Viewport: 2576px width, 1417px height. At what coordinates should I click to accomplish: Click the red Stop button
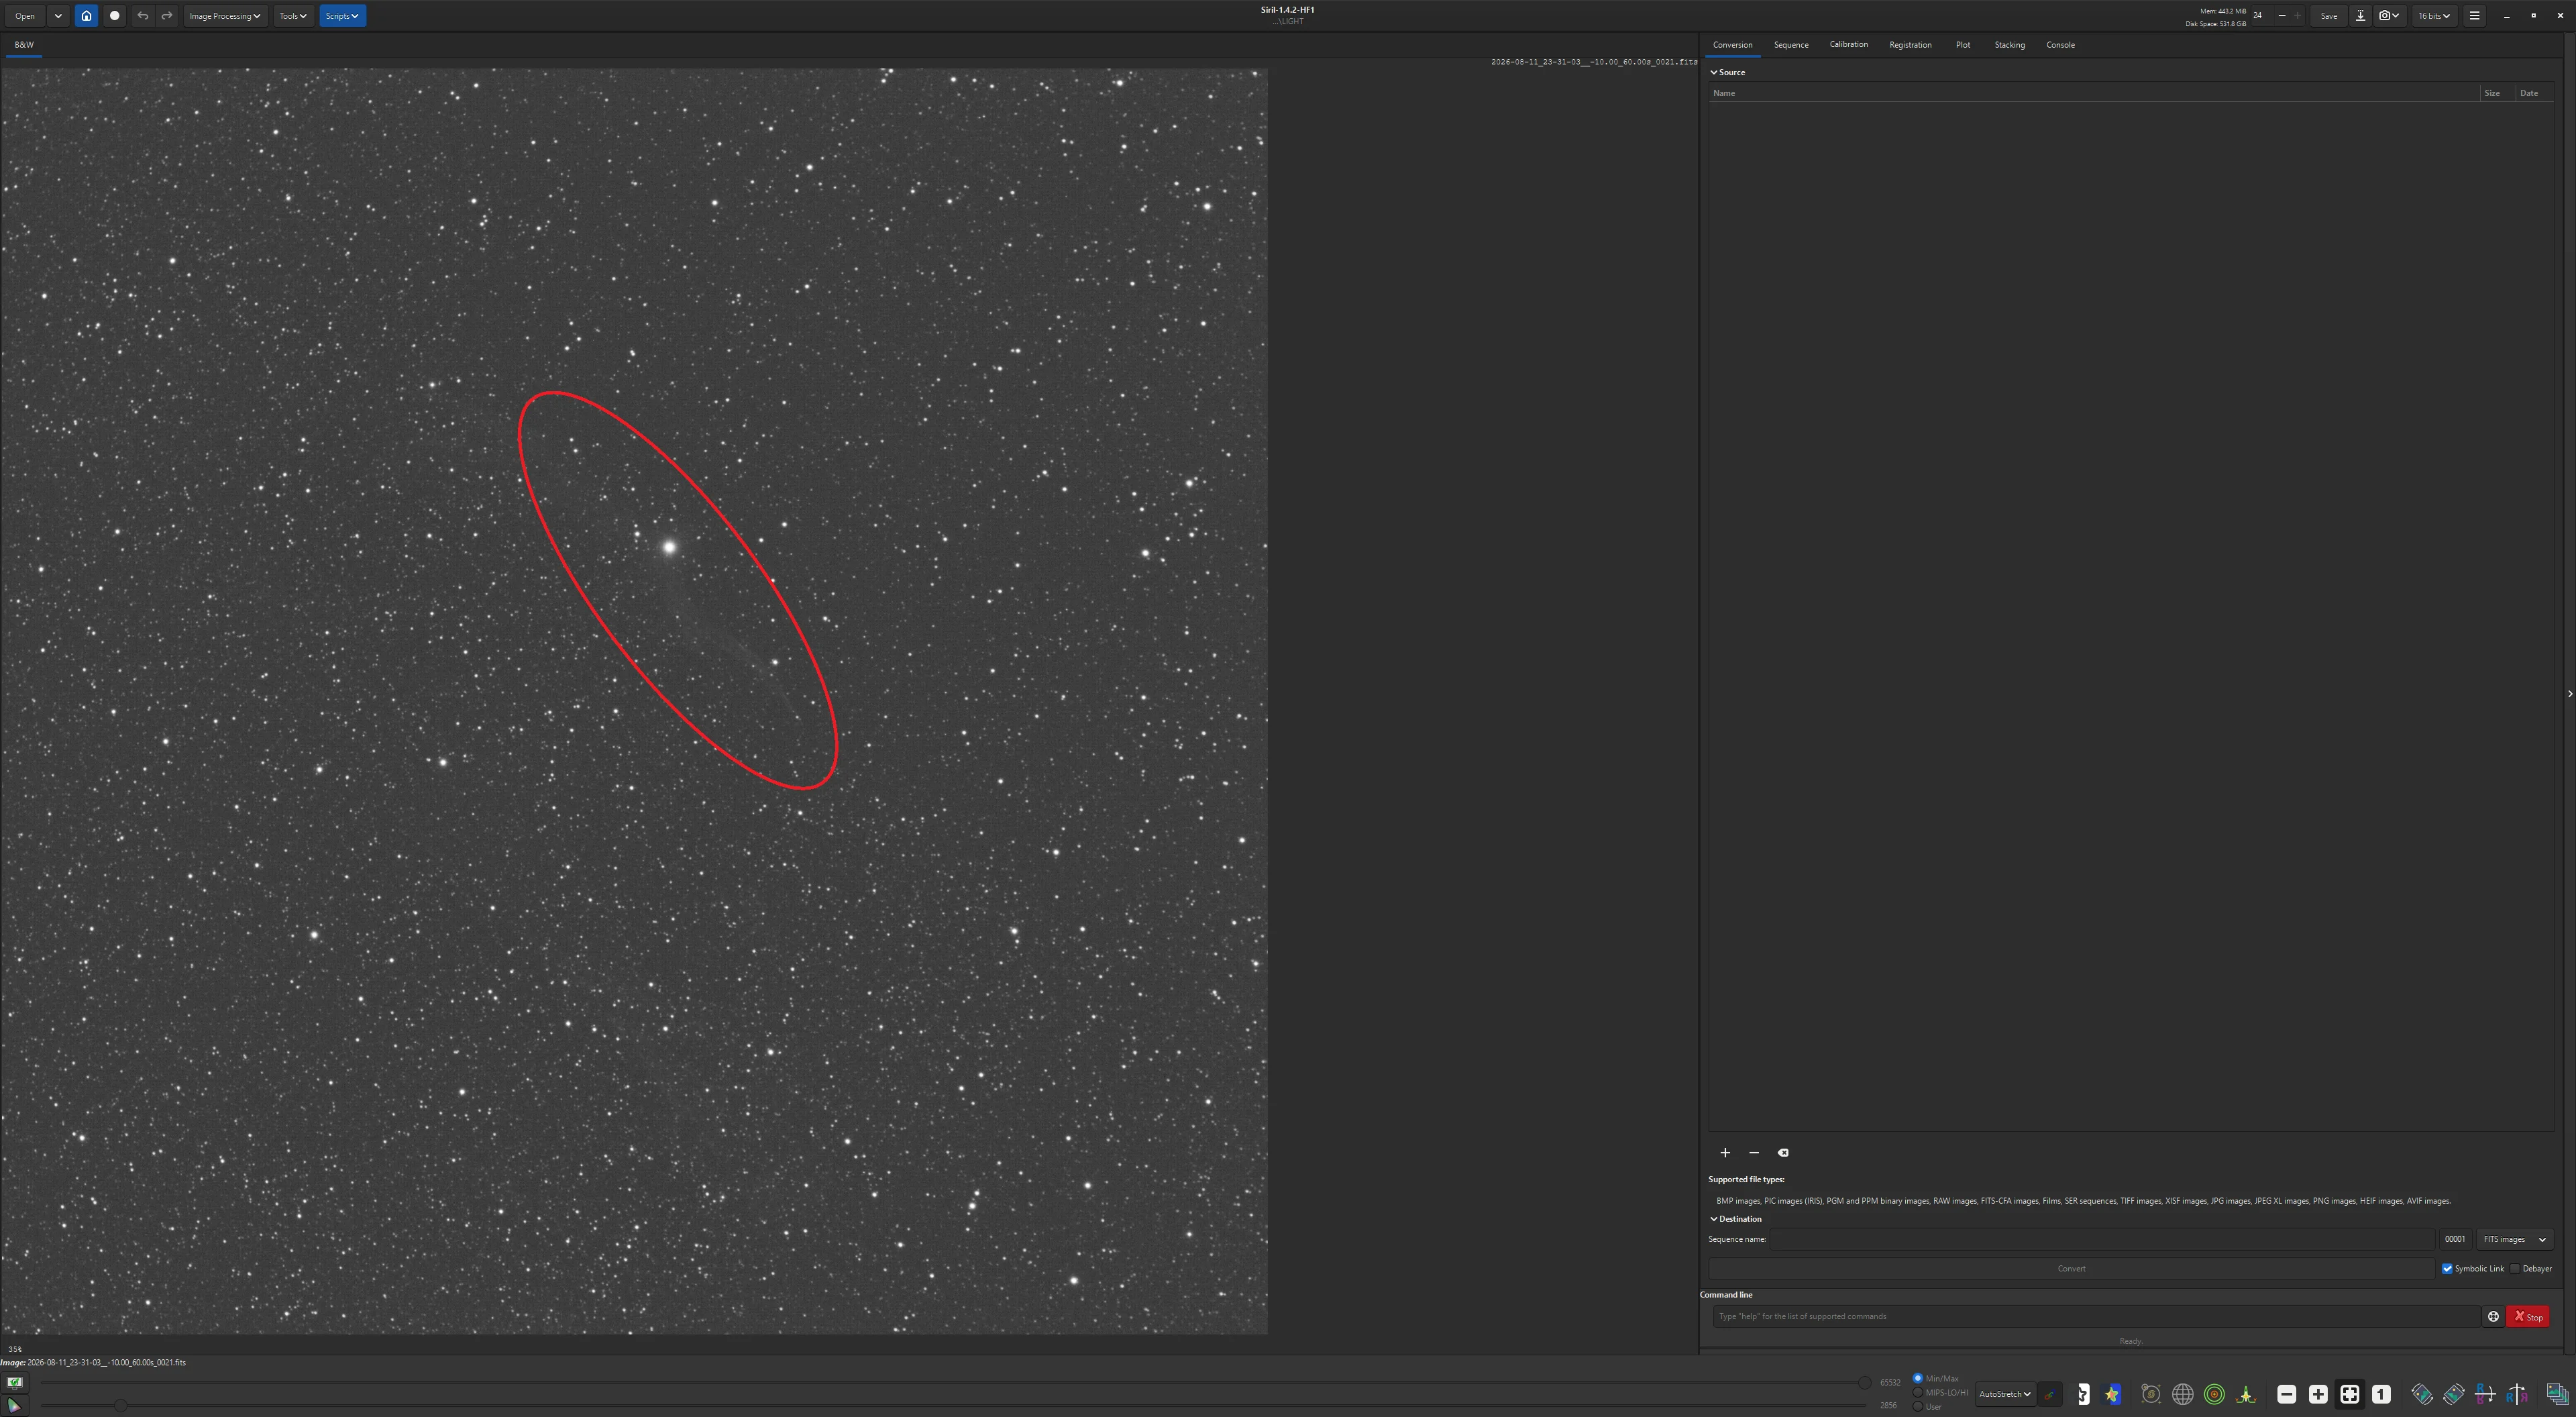pyautogui.click(x=2527, y=1317)
